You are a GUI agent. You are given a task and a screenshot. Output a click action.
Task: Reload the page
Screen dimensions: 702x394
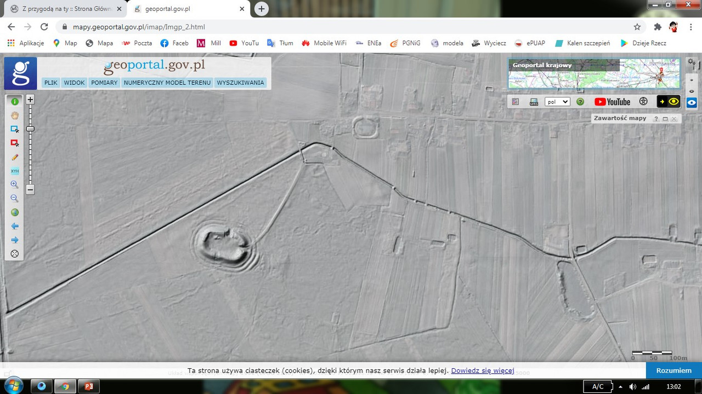[x=44, y=27]
